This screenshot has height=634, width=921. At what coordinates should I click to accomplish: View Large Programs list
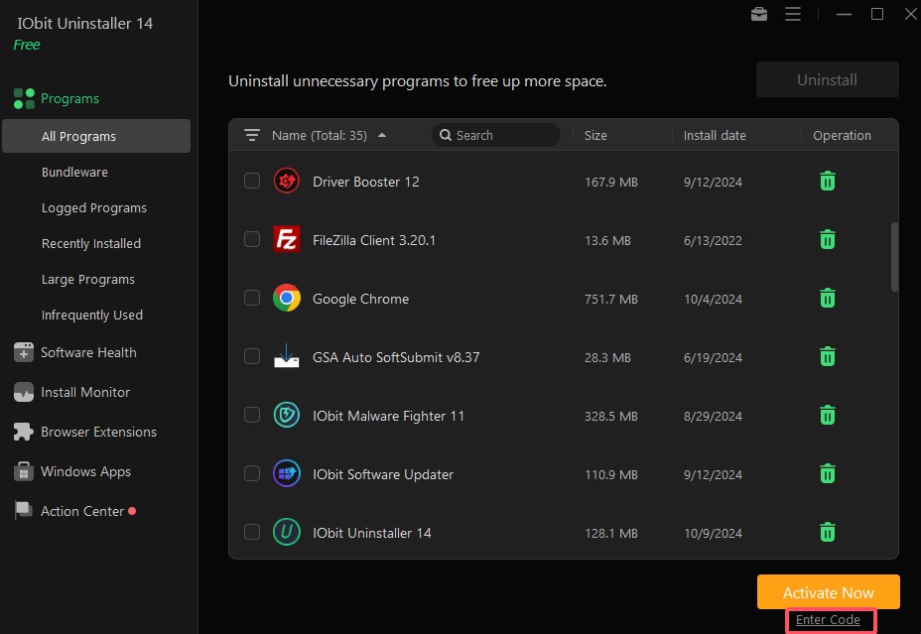point(88,280)
